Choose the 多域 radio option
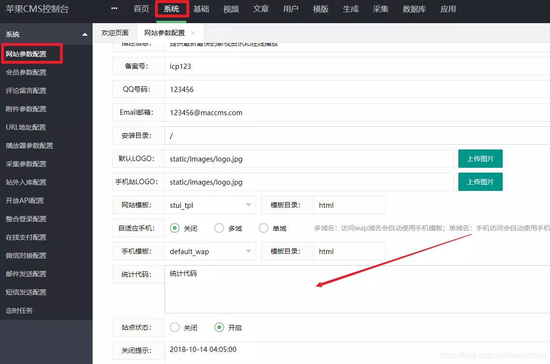This screenshot has height=364, width=550. (x=220, y=228)
